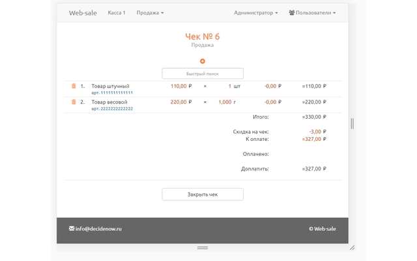
Task: Click the Web-sale brand logo
Action: pyautogui.click(x=83, y=13)
